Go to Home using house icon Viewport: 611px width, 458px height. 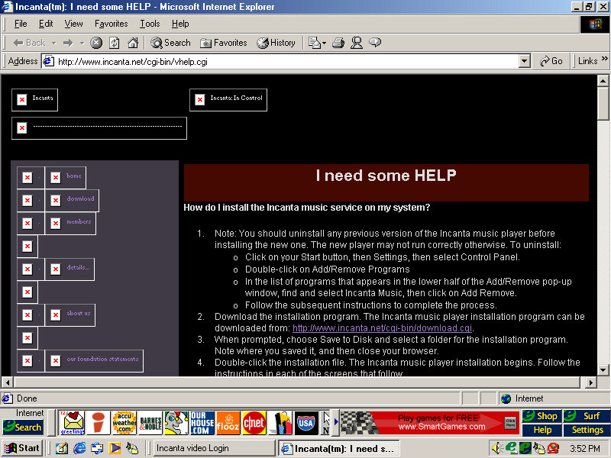[133, 43]
